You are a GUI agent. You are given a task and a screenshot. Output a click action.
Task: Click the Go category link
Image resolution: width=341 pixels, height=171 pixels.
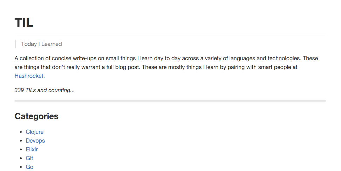29,167
